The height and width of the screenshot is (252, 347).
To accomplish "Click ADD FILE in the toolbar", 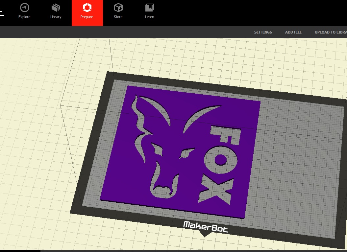I will coord(293,32).
